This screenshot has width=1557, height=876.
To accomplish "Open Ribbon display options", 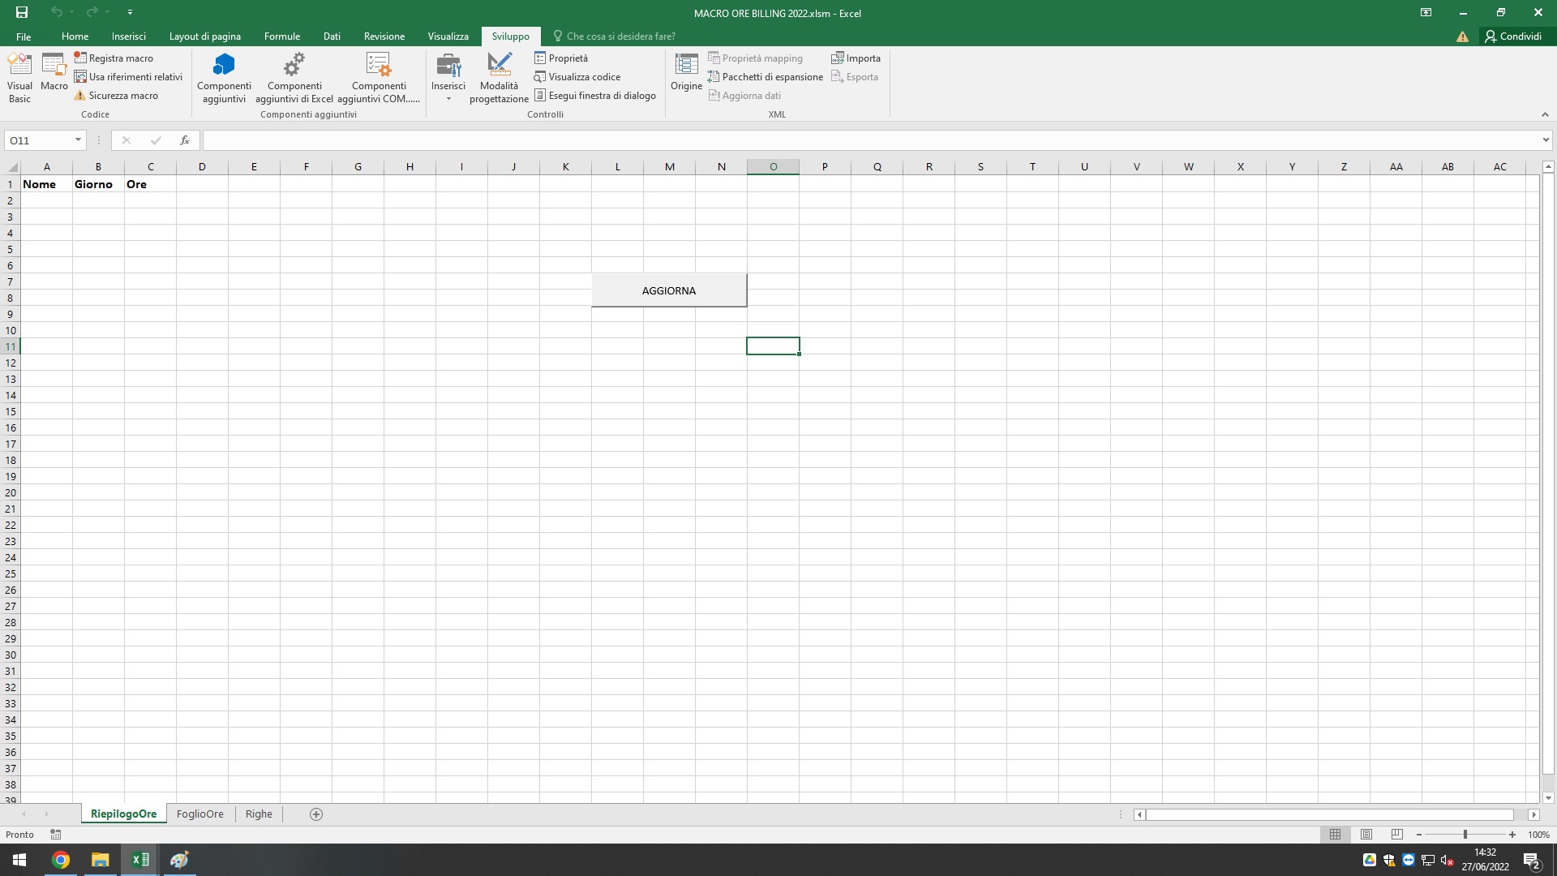I will pos(1426,12).
